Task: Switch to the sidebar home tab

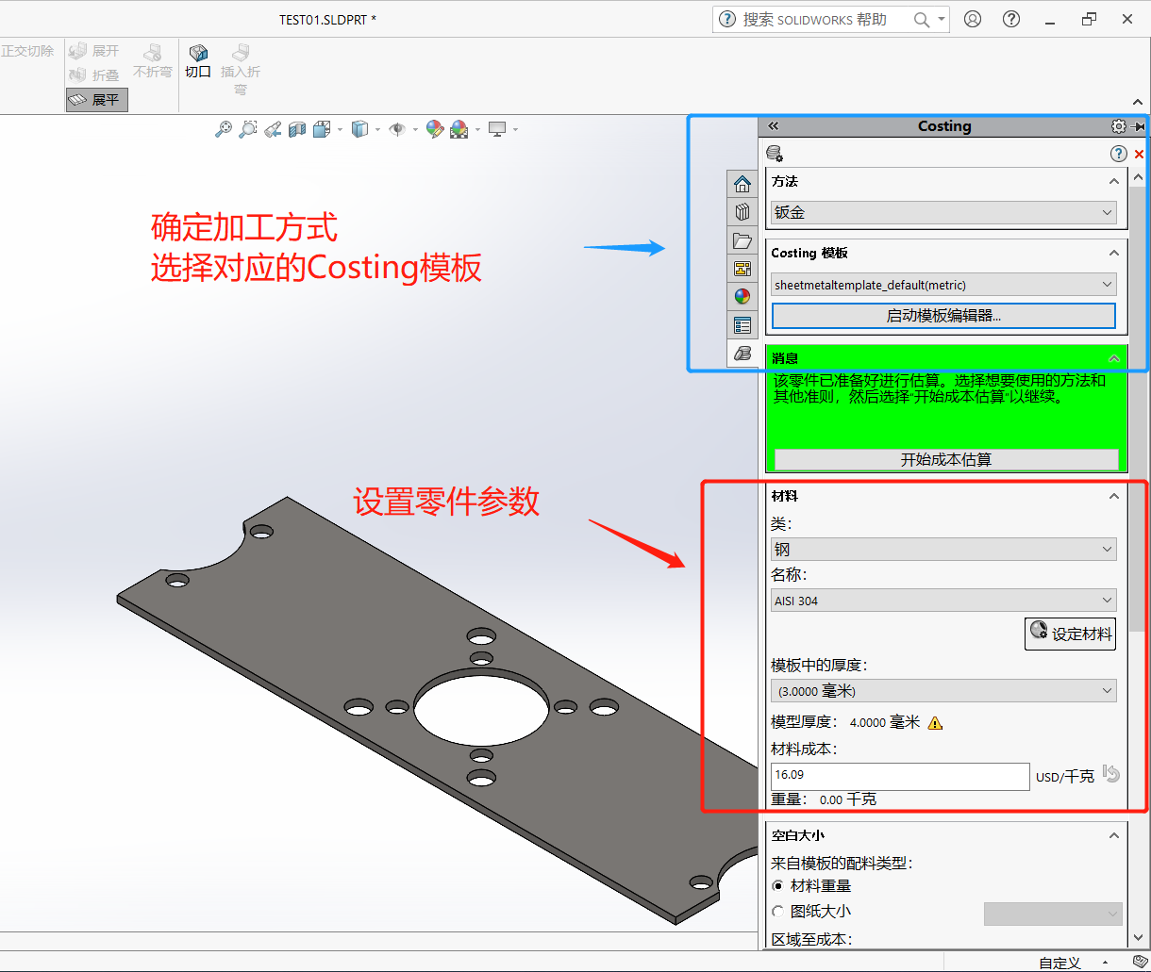Action: [x=742, y=183]
